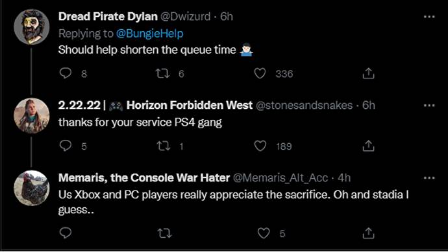Reply to the PS4 gang tweet
The width and height of the screenshot is (448, 252).
66,146
